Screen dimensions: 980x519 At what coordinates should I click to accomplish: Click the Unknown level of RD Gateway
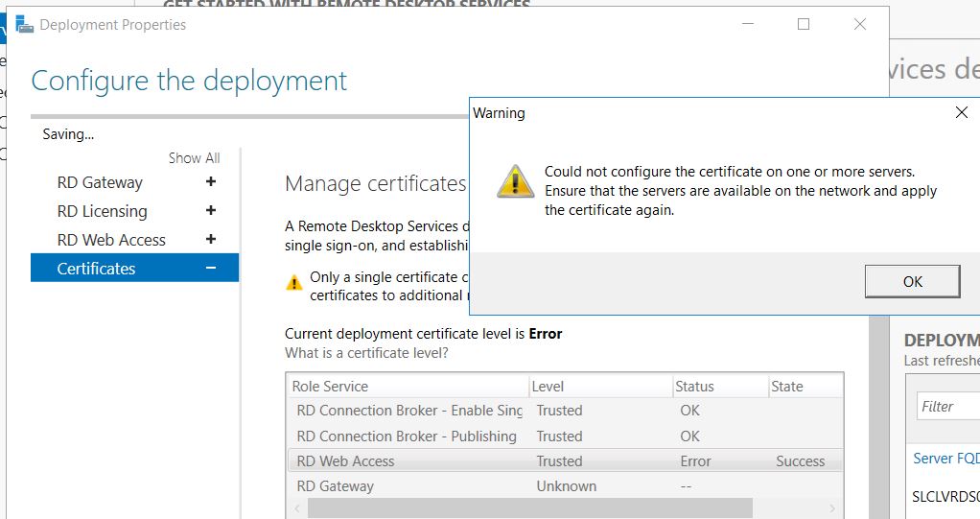(567, 486)
